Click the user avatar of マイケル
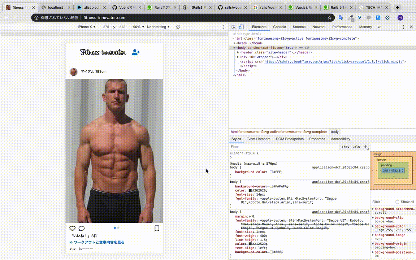The width and height of the screenshot is (416, 260). click(74, 71)
